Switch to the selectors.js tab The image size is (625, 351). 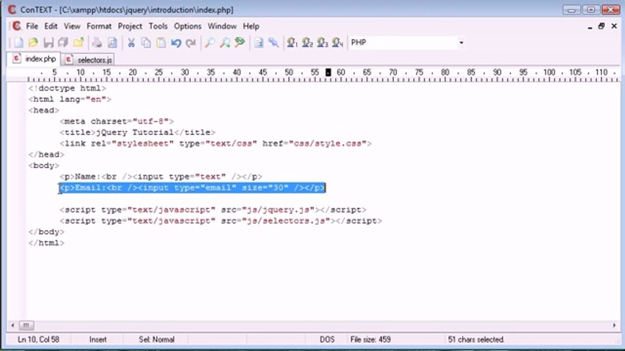pyautogui.click(x=89, y=60)
